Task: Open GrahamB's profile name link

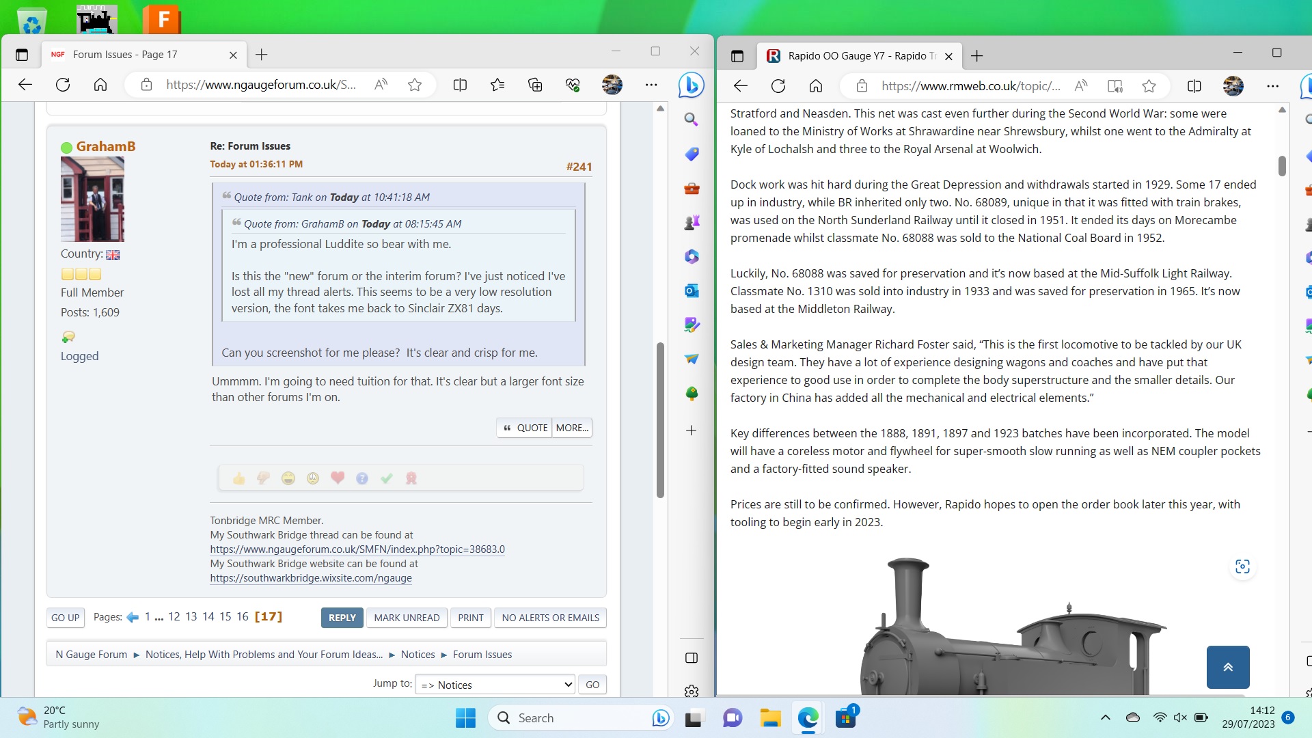Action: pos(106,146)
